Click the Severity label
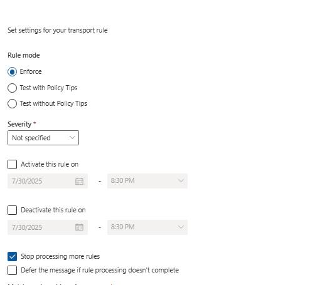Viewport: 320px width, 285px height. pyautogui.click(x=19, y=124)
